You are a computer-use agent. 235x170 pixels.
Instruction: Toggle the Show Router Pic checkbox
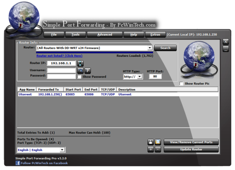coord(181,84)
